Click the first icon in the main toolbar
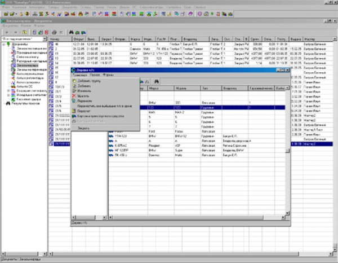Image resolution: width=338 pixels, height=263 pixels. point(5,12)
